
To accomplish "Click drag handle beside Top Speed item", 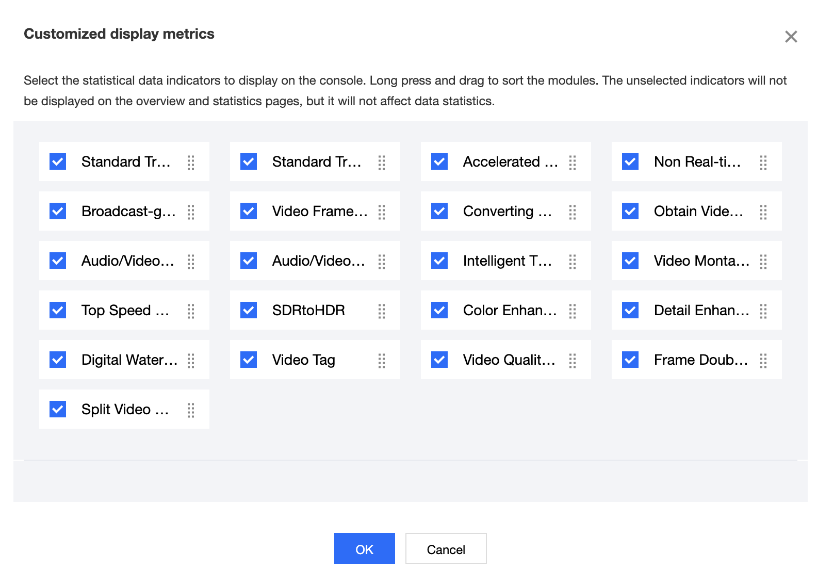I will coord(191,311).
